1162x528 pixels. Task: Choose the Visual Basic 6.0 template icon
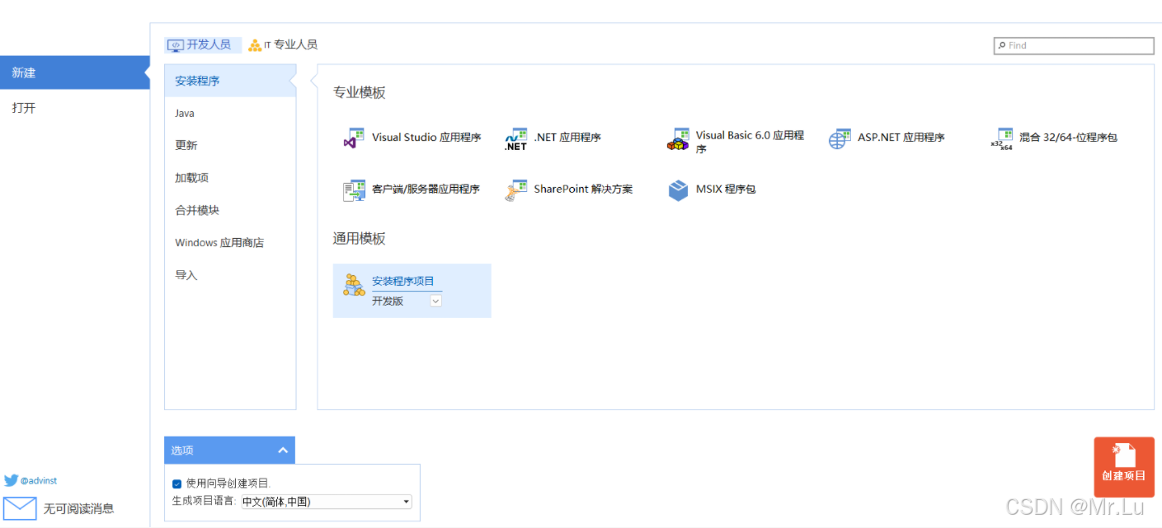click(x=678, y=139)
